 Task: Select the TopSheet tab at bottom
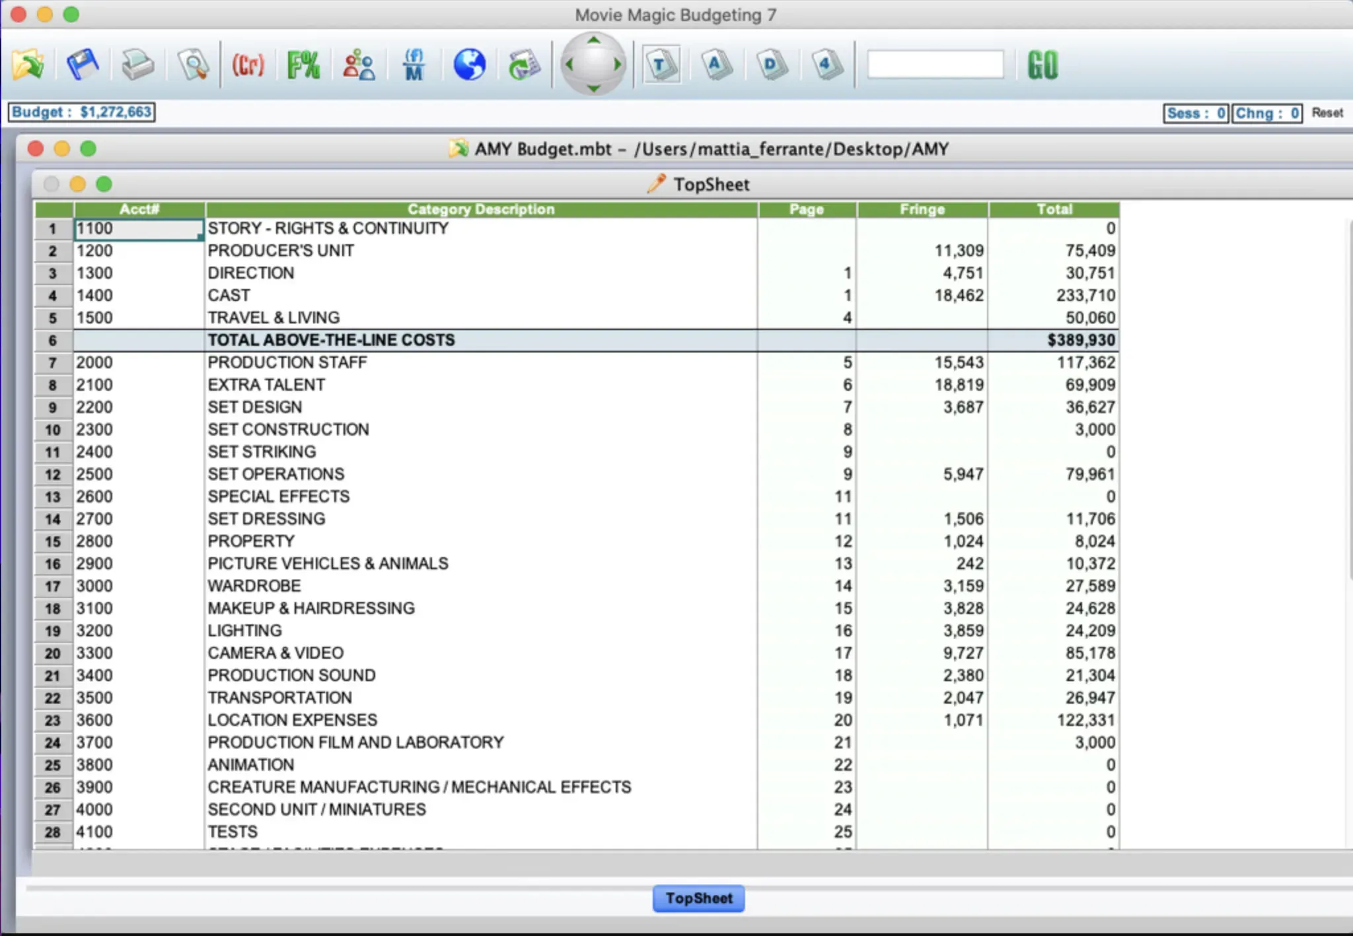tap(698, 898)
